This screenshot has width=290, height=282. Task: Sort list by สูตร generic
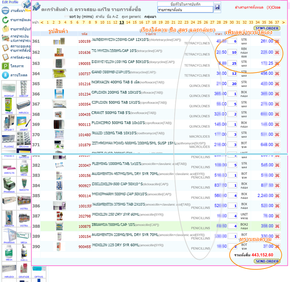click(131, 16)
